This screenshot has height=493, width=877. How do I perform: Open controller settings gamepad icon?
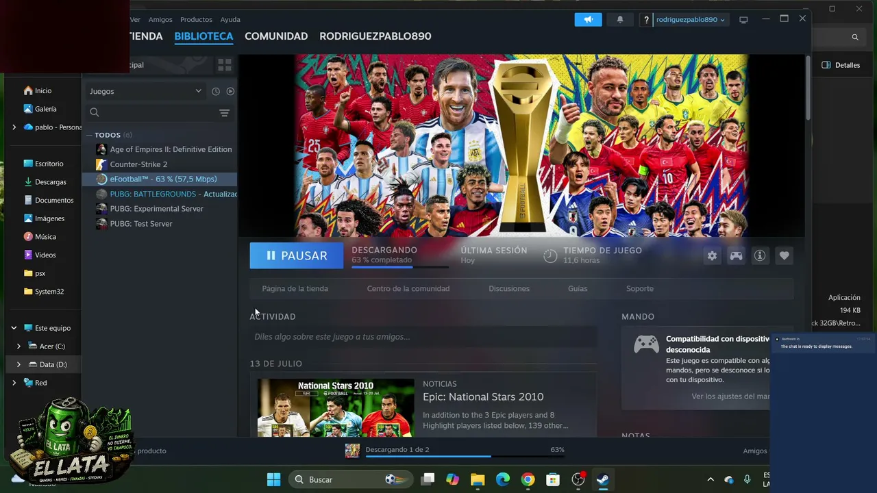click(x=736, y=255)
